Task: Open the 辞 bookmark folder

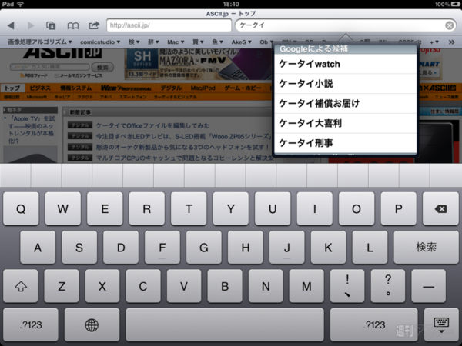Action: click(153, 42)
